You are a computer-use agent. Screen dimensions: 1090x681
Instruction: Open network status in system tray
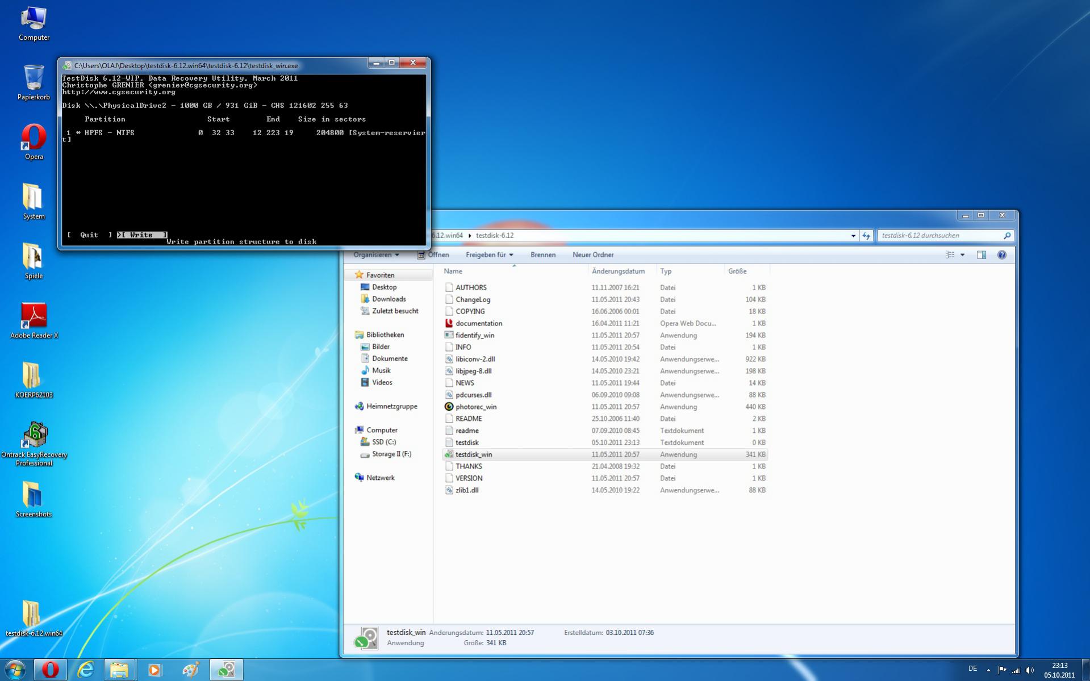[1016, 670]
